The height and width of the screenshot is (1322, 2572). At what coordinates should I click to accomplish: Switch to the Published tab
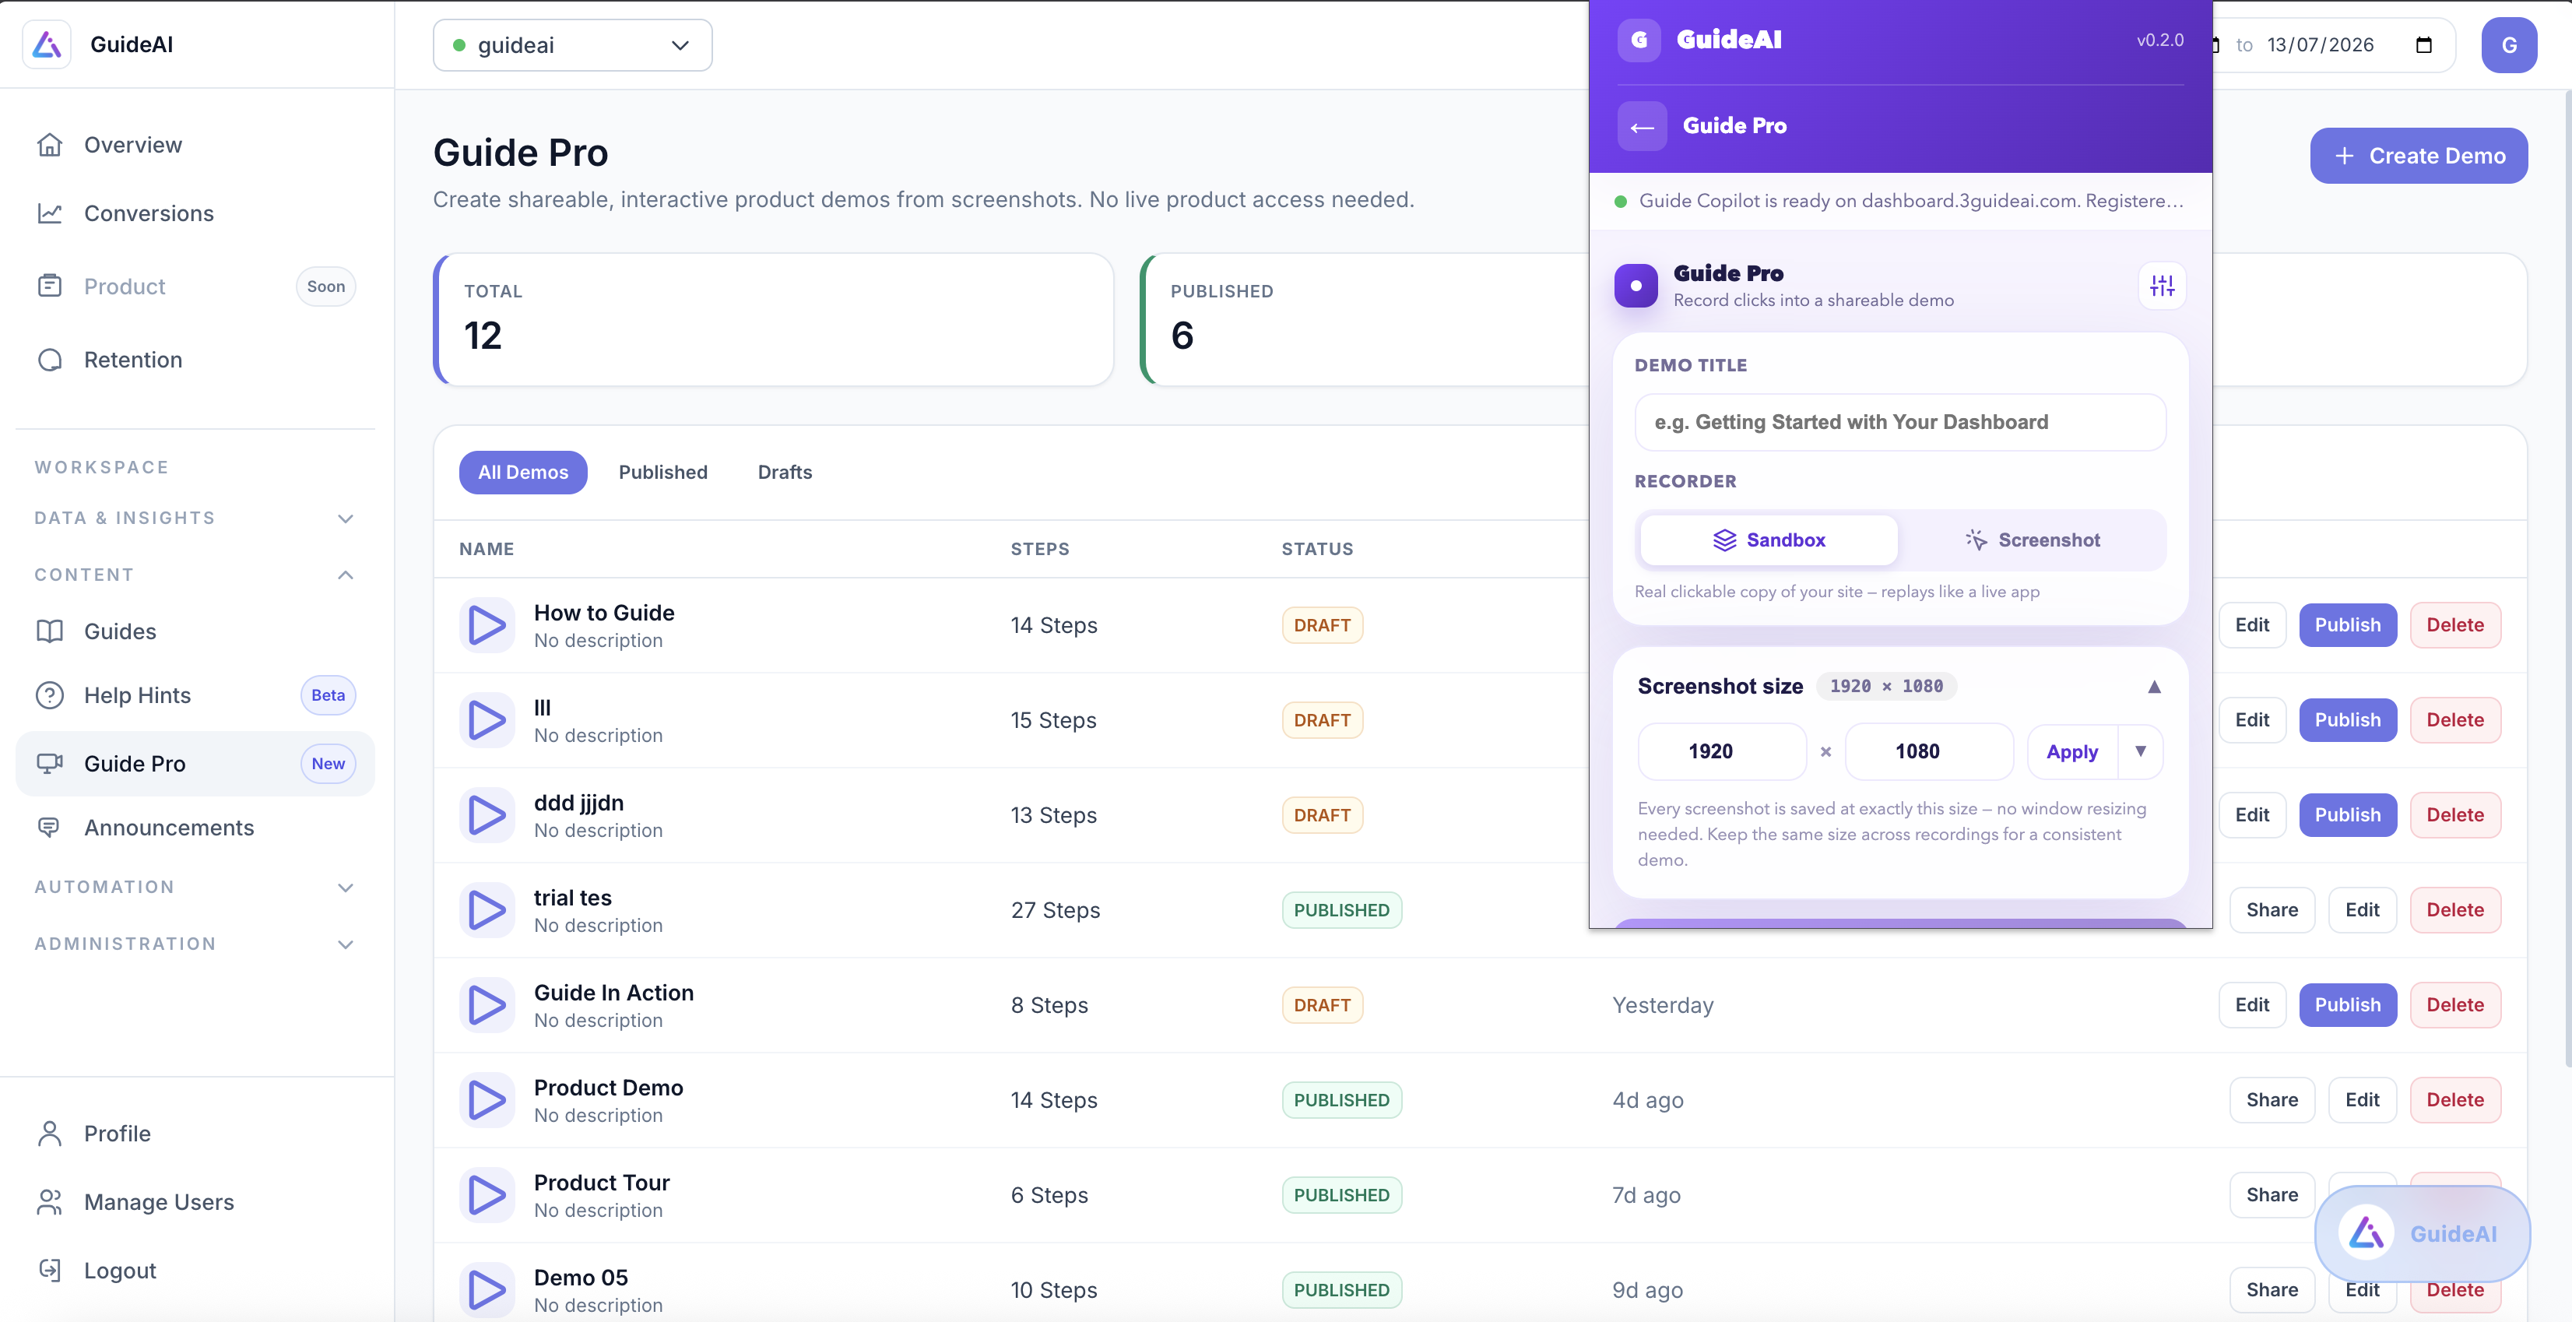coord(663,473)
